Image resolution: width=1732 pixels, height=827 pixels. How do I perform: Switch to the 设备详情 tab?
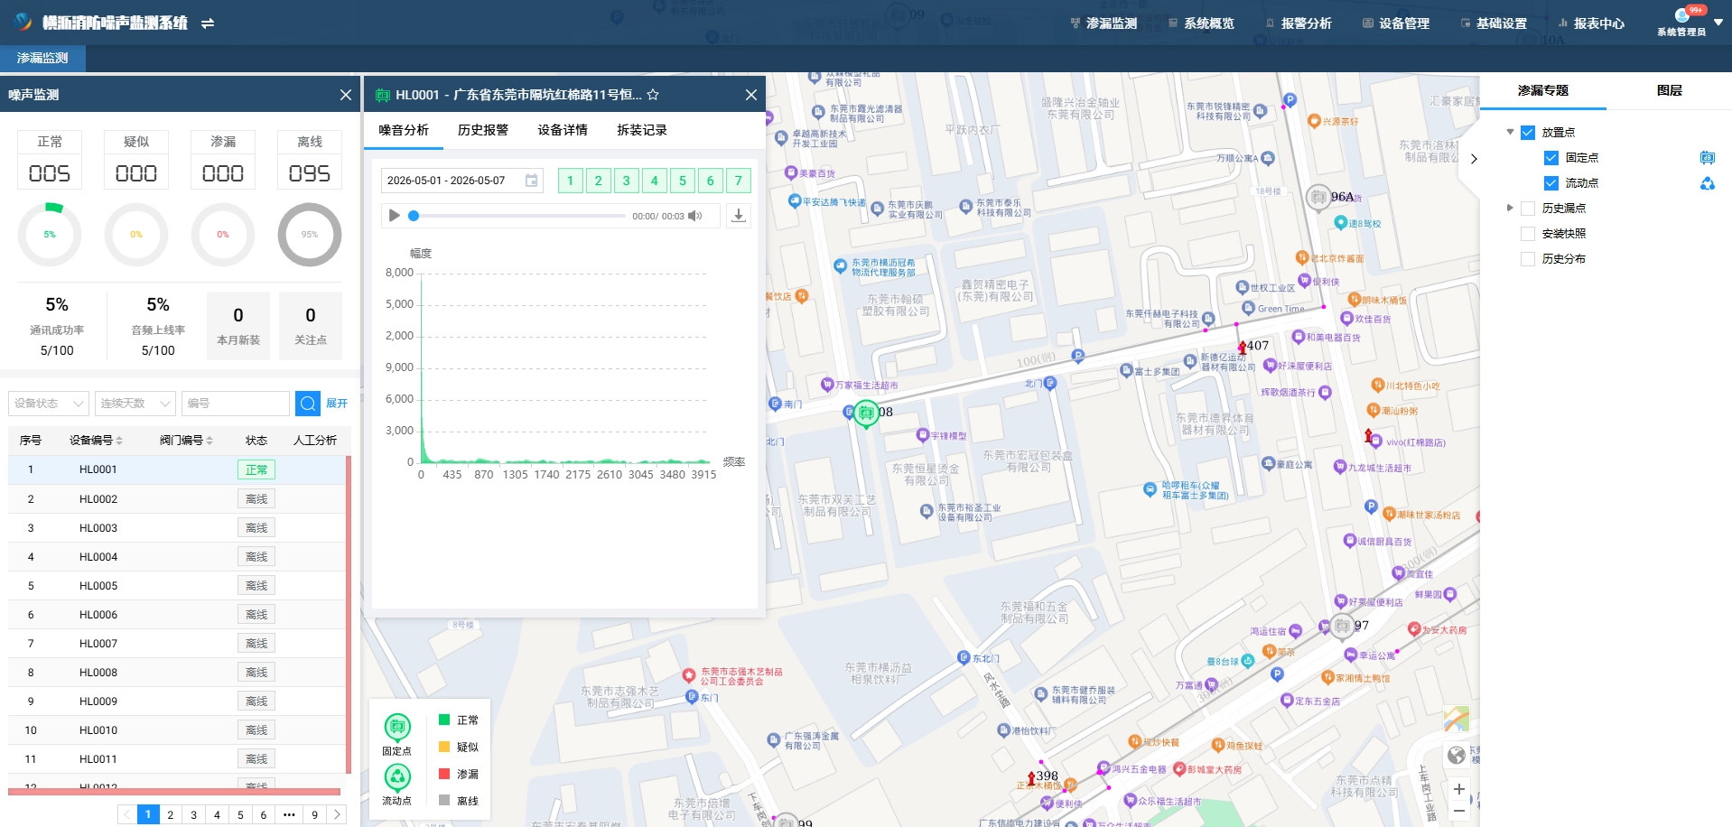coord(563,130)
